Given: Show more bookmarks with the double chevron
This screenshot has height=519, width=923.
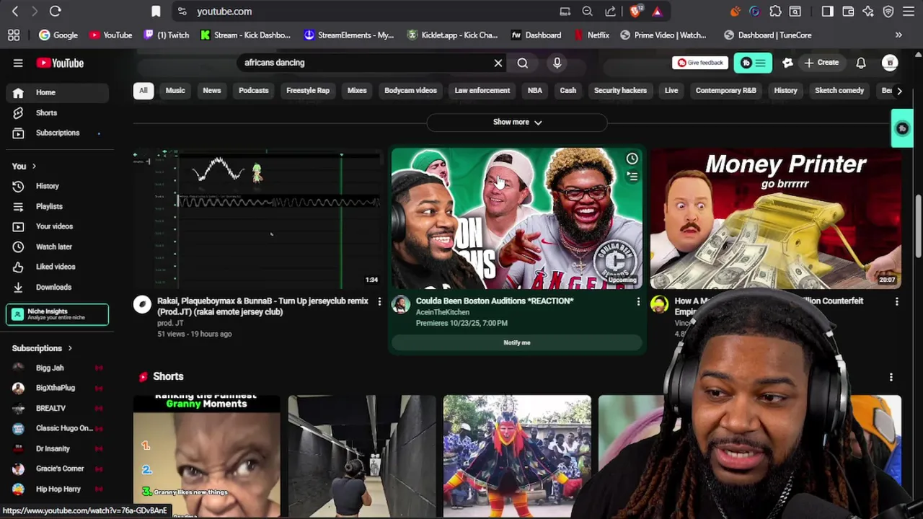Looking at the screenshot, I should [x=898, y=35].
